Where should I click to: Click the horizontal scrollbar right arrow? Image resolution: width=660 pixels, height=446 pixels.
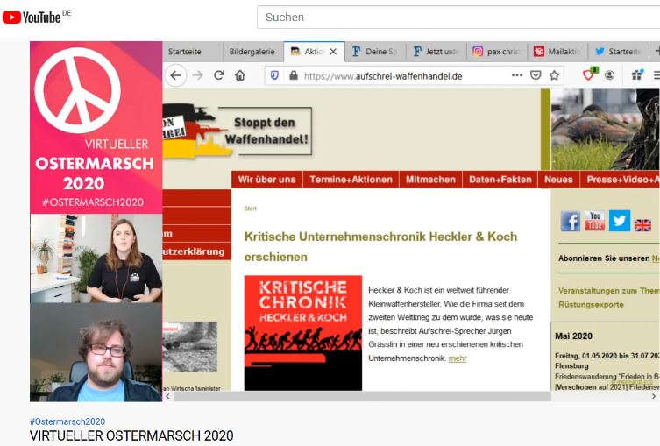pyautogui.click(x=653, y=396)
